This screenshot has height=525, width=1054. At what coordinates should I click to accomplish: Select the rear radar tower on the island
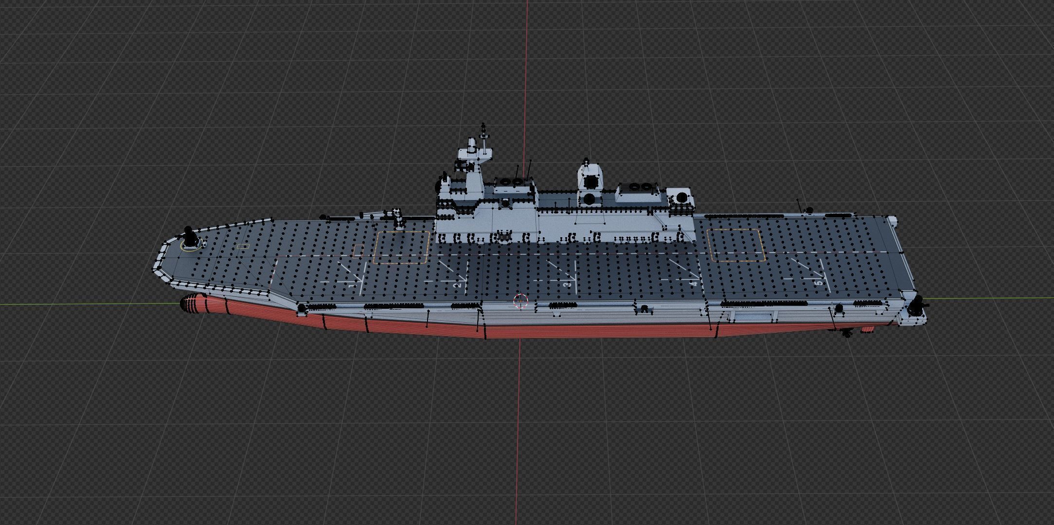click(x=590, y=183)
